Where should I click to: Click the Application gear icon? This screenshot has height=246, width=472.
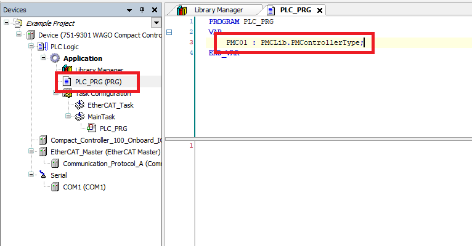[55, 58]
